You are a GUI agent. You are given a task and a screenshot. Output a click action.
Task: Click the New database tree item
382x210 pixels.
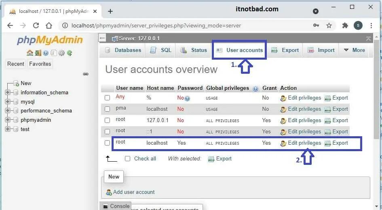[26, 83]
